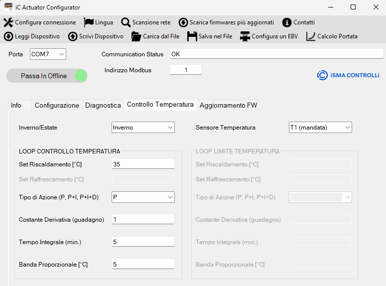Image resolution: width=386 pixels, height=286 pixels.
Task: Open the control loop Tipo di Azione dropdown
Action: coord(143,197)
